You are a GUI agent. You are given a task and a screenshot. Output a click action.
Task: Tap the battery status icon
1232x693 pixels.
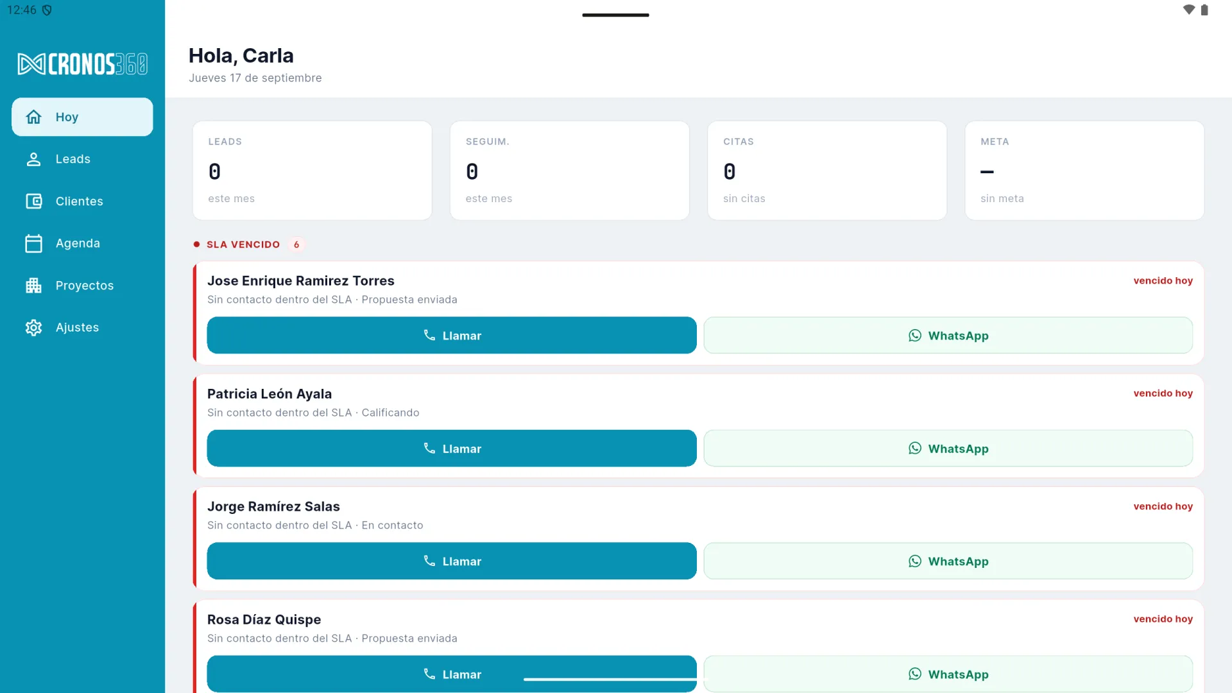(x=1204, y=10)
